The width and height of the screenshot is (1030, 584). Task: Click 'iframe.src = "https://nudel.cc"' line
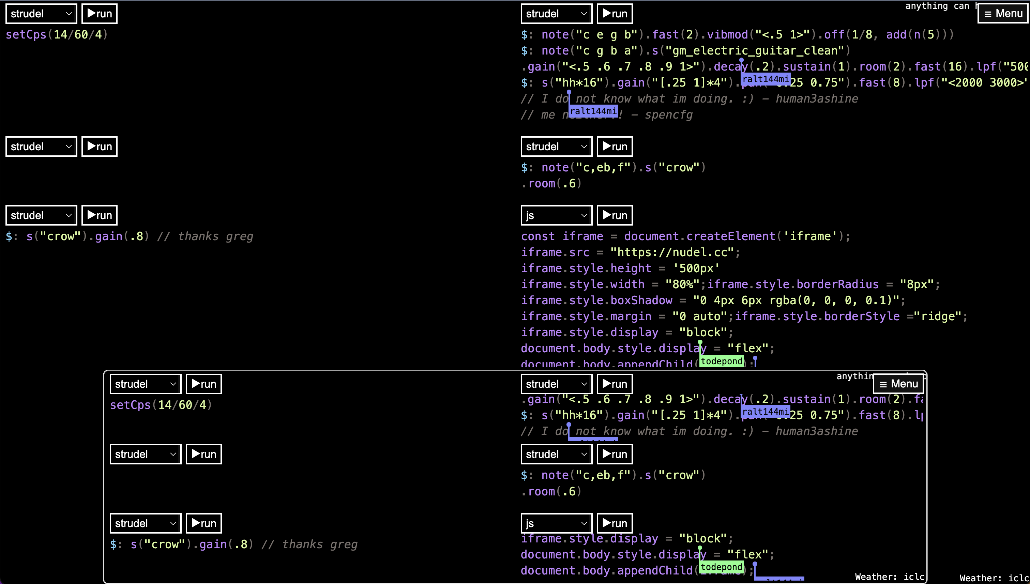pos(630,252)
